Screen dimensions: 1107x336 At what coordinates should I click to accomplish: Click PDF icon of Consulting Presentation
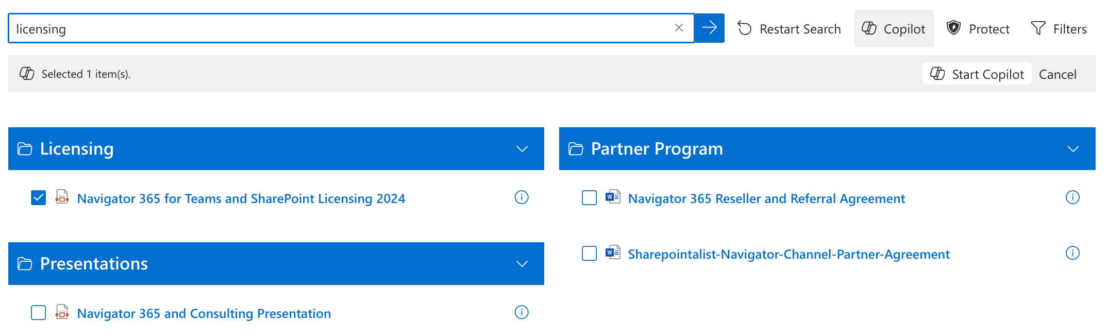tap(62, 312)
